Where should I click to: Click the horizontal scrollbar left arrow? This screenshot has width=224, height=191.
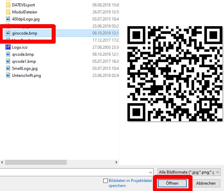2,162
